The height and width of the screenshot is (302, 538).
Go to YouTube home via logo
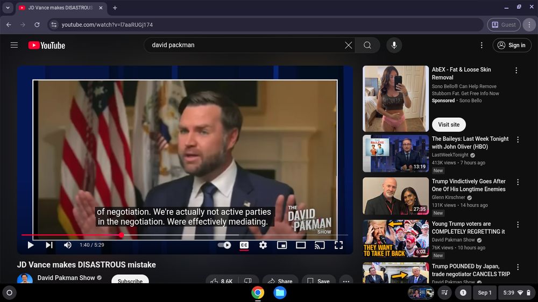[x=47, y=45]
